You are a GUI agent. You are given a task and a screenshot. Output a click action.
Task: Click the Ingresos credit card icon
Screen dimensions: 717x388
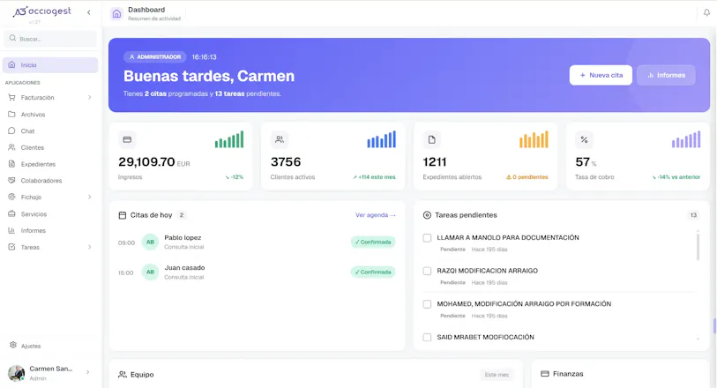tap(127, 139)
